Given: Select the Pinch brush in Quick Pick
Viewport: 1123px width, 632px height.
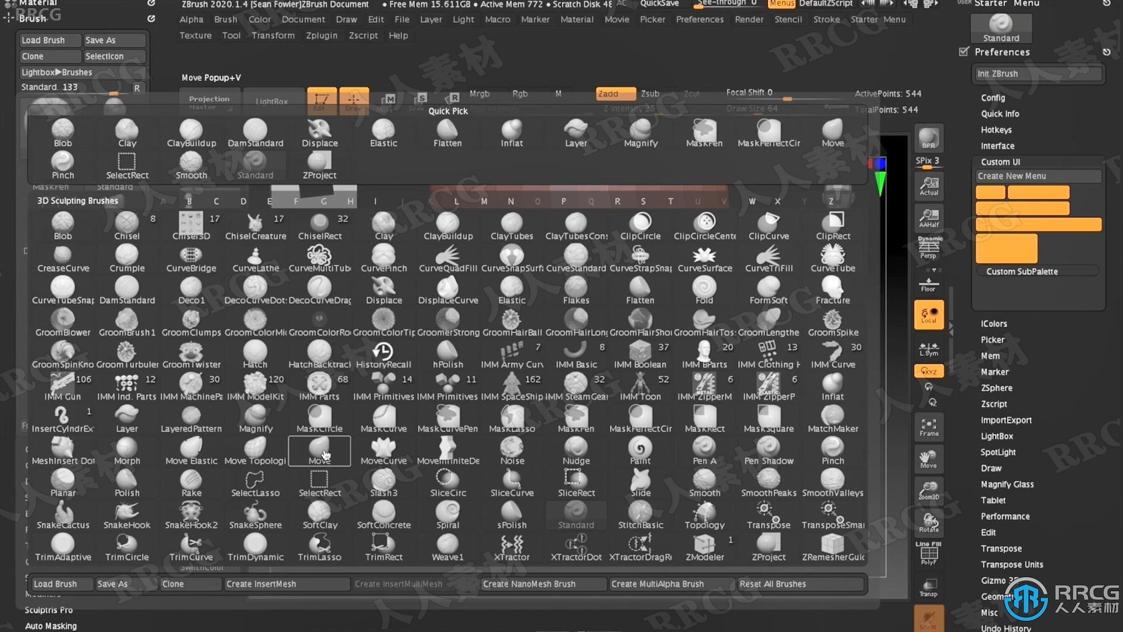Looking at the screenshot, I should (63, 166).
